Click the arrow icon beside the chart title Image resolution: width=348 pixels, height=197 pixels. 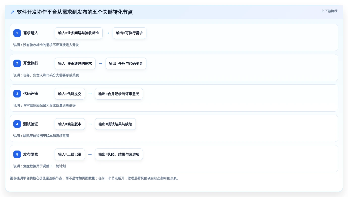click(x=12, y=12)
